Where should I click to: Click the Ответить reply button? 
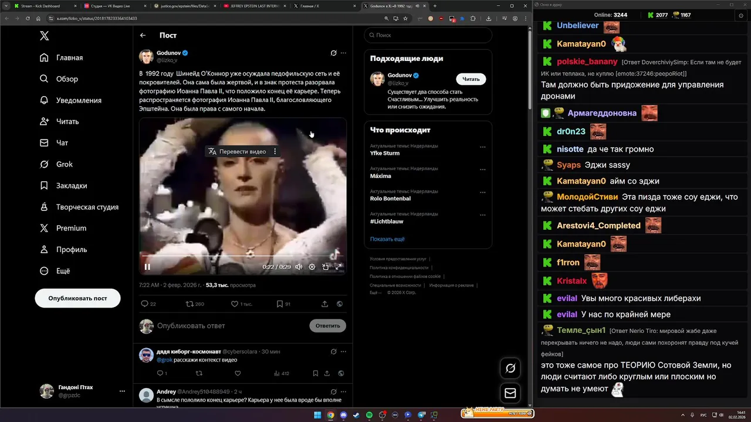(x=327, y=325)
